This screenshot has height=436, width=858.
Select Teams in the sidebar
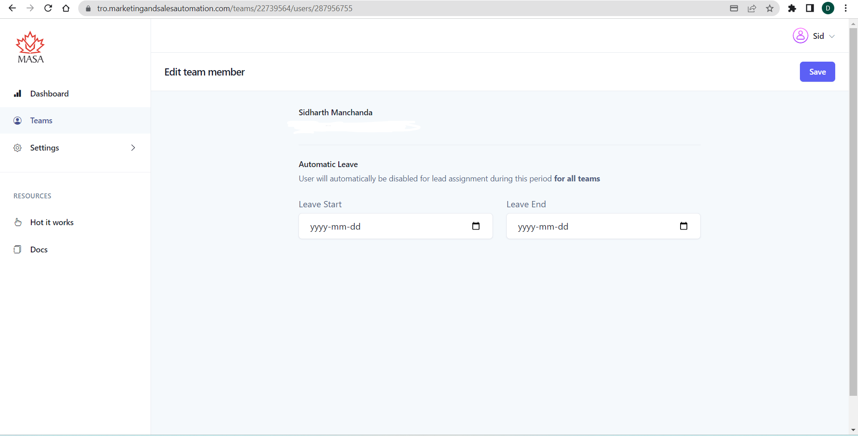coord(41,121)
